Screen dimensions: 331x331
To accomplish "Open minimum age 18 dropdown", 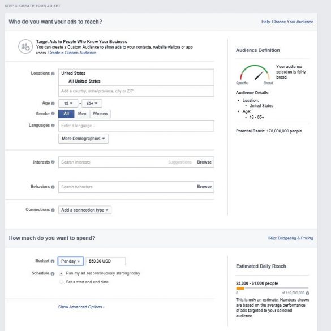I will 68,103.
